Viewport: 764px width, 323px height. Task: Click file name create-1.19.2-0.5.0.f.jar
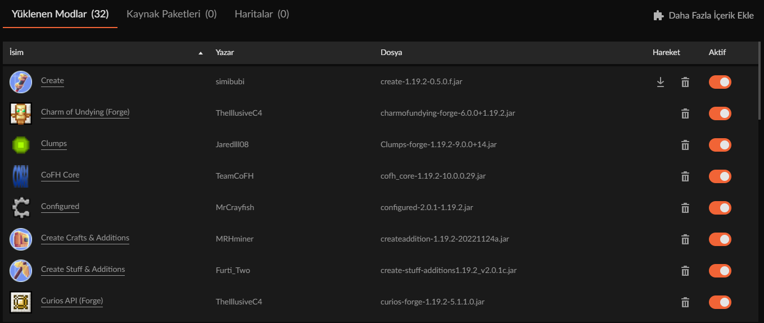click(x=422, y=81)
